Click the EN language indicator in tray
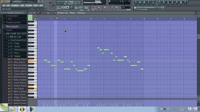 161,109
